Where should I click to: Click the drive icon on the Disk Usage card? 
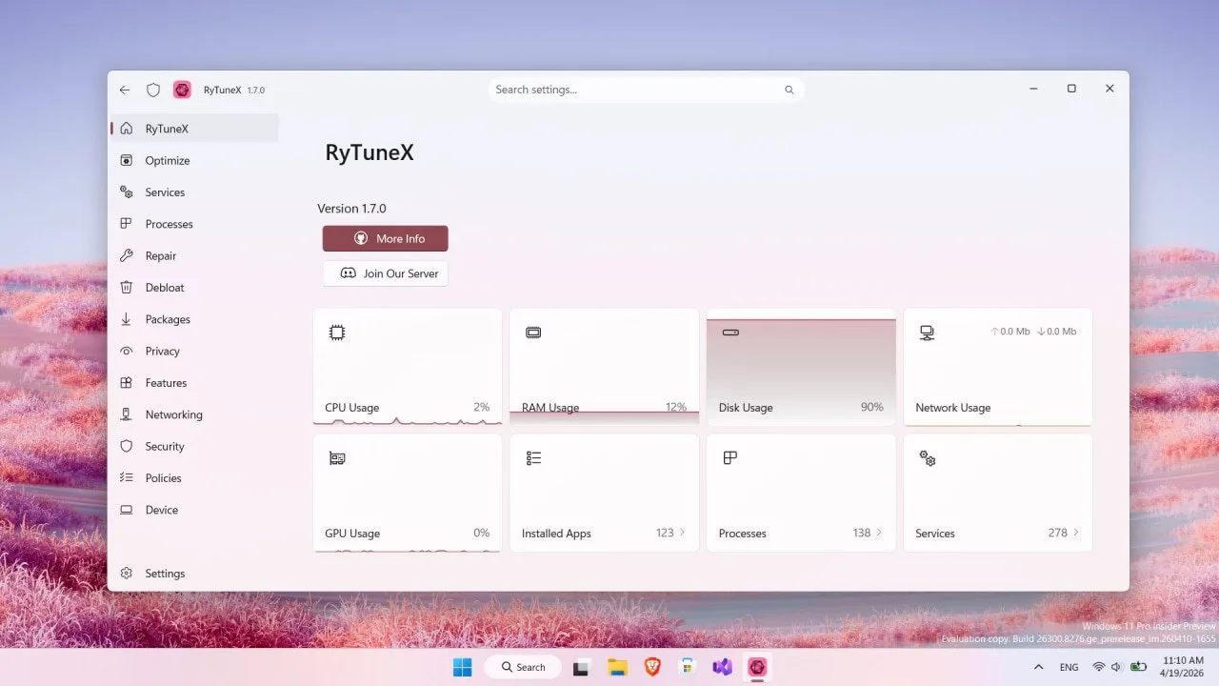pos(730,333)
